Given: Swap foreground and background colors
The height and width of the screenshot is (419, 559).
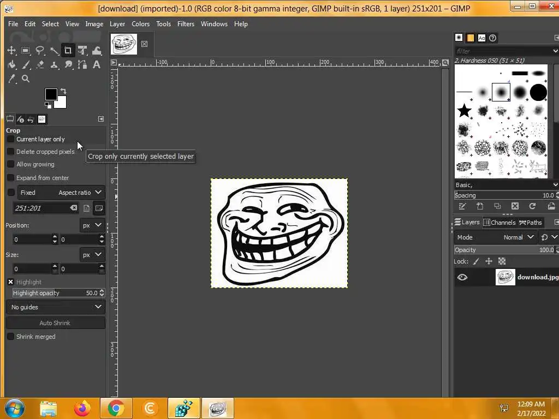Looking at the screenshot, I should pos(63,91).
